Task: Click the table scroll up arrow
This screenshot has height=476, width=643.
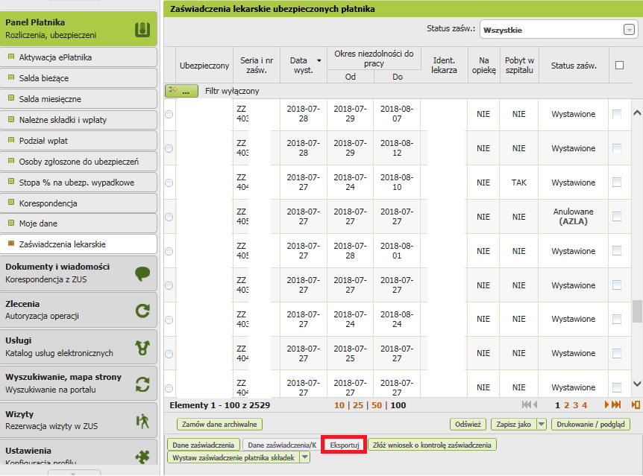Action: pyautogui.click(x=637, y=112)
